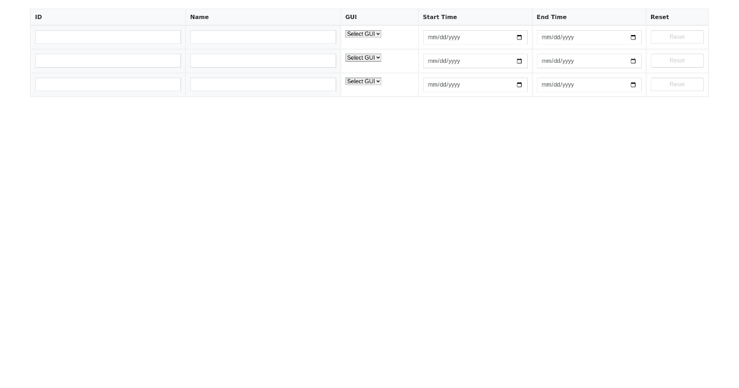Open calendar picker in third row Start Time

pos(519,85)
